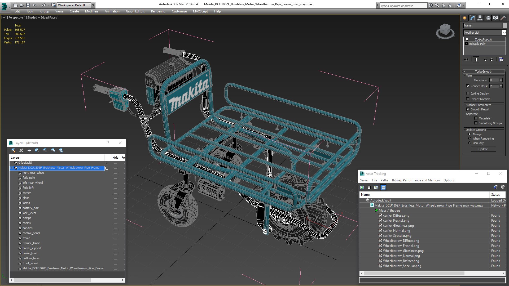Click the New Scene icon in quick access toolbar
This screenshot has height=286, width=509.
click(x=15, y=5)
